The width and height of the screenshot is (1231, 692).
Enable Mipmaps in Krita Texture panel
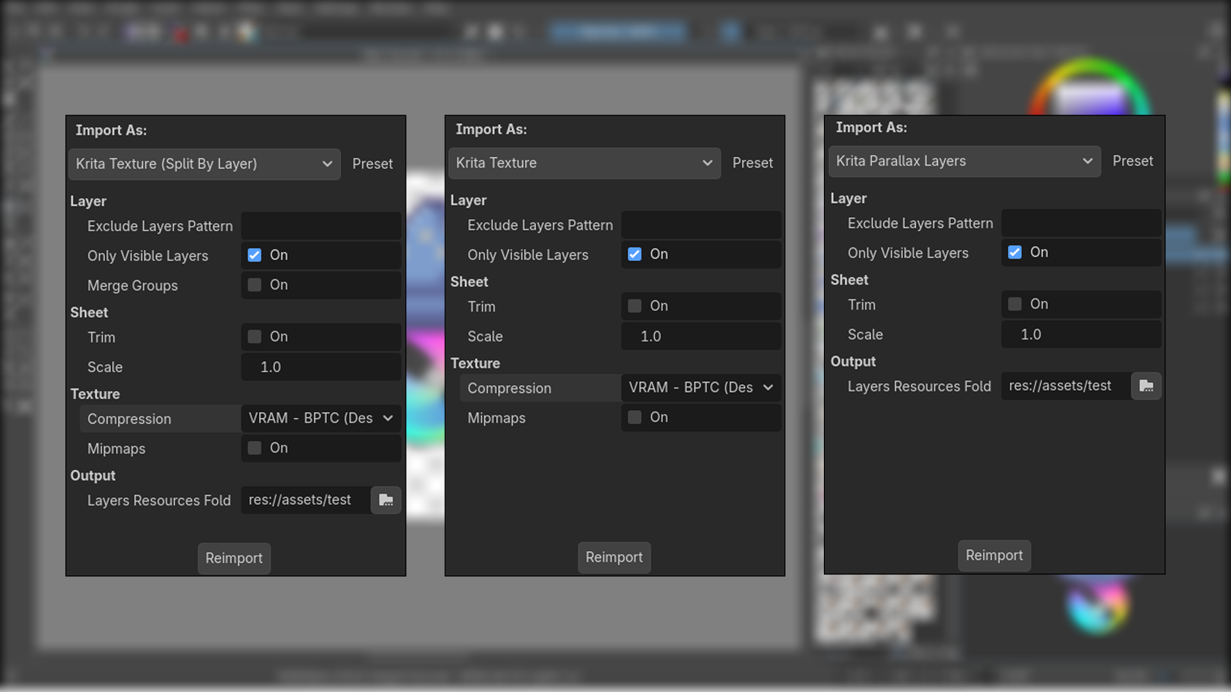635,417
